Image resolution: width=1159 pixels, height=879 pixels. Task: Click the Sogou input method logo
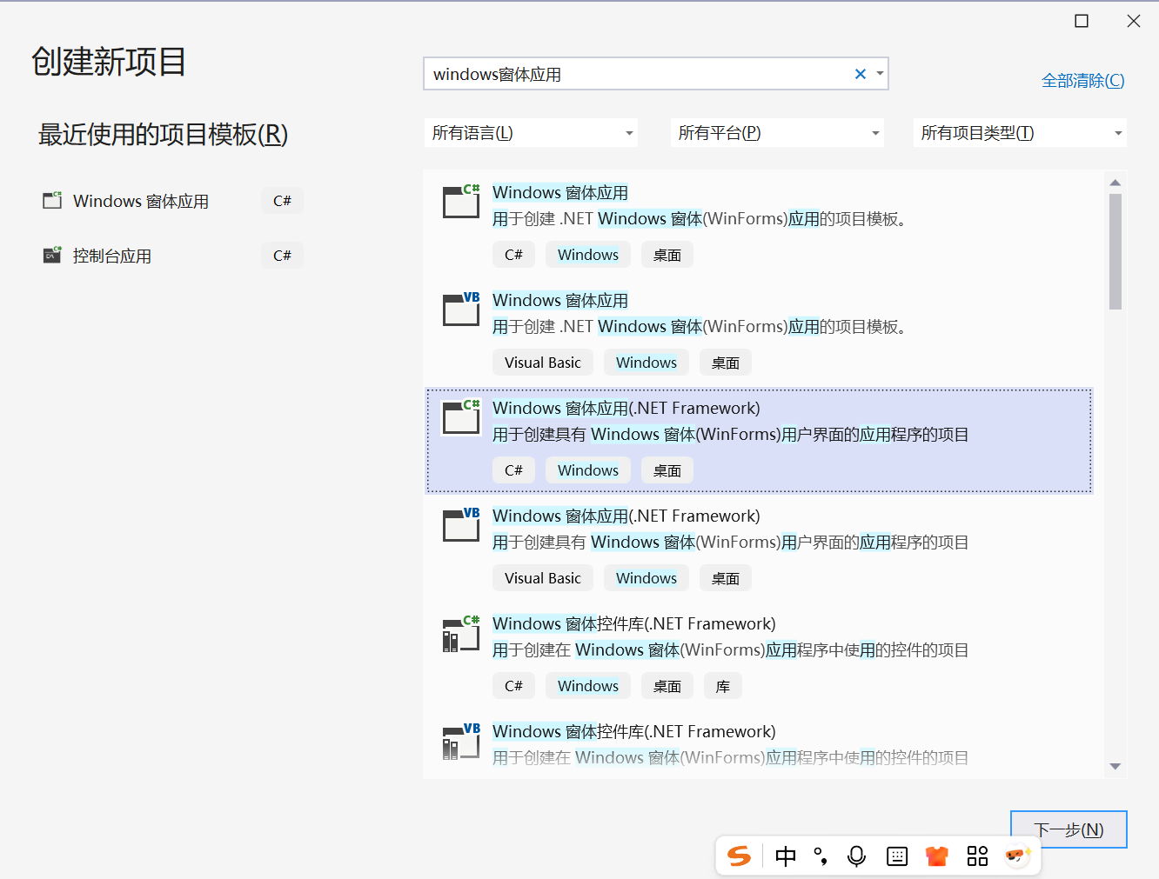pos(739,856)
